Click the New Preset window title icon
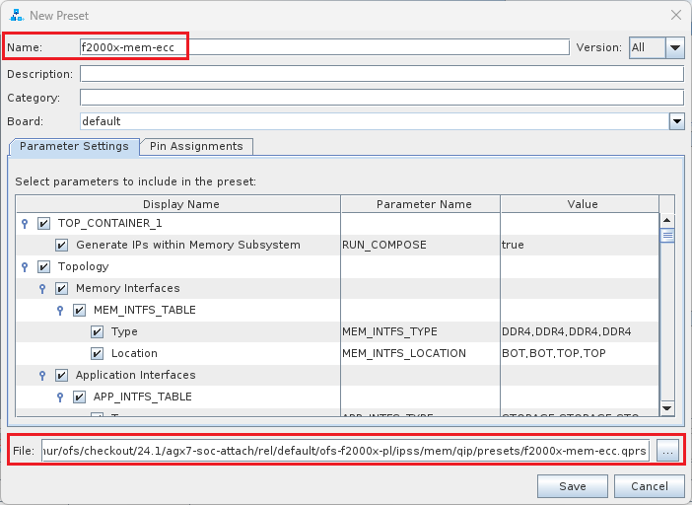Image resolution: width=692 pixels, height=505 pixels. 15,15
